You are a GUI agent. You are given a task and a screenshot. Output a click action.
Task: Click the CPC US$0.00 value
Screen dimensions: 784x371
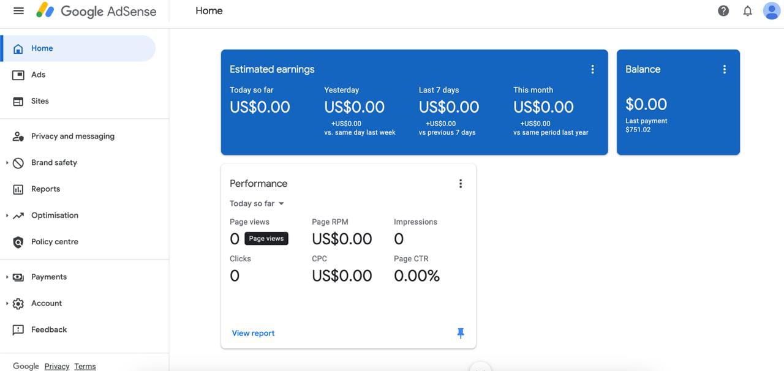pos(342,275)
